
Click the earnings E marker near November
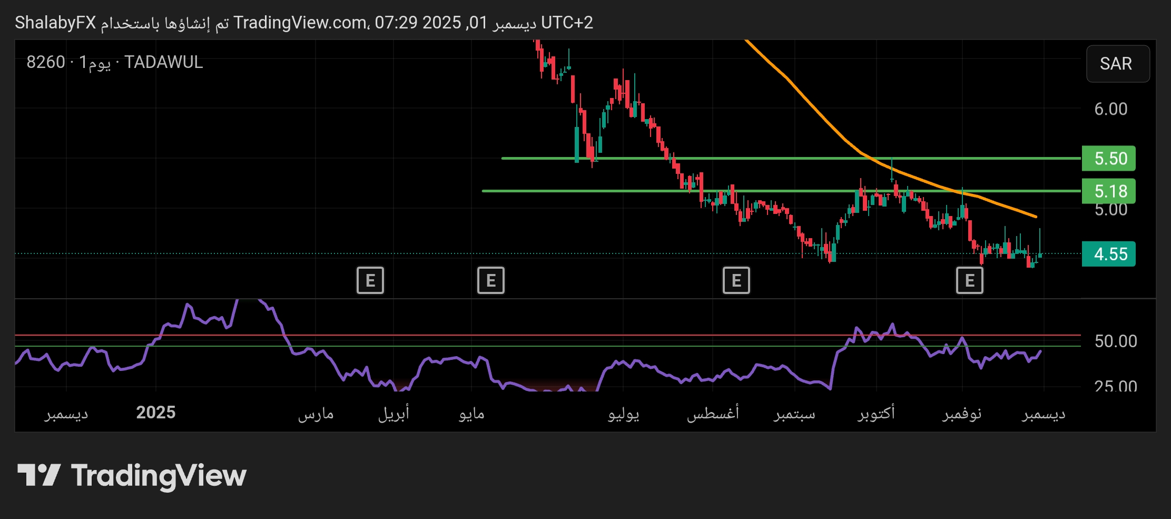coord(969,280)
